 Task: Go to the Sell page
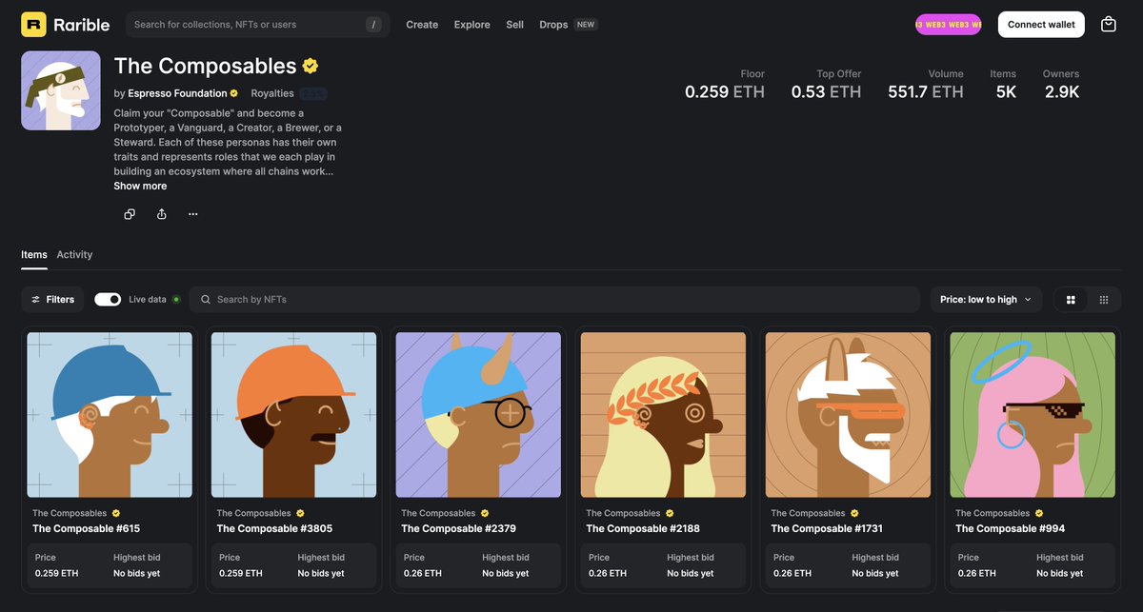click(x=515, y=25)
